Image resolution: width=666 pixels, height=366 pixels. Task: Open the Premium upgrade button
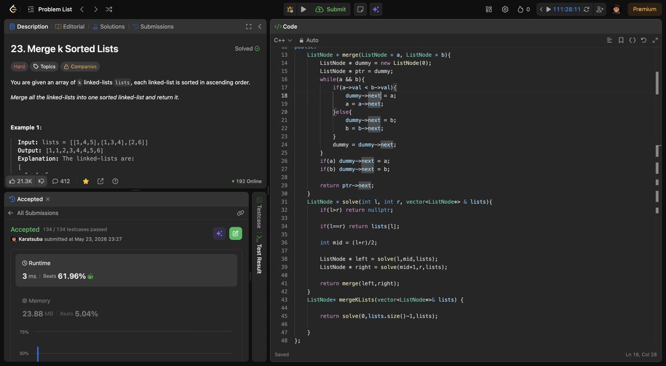tap(644, 9)
